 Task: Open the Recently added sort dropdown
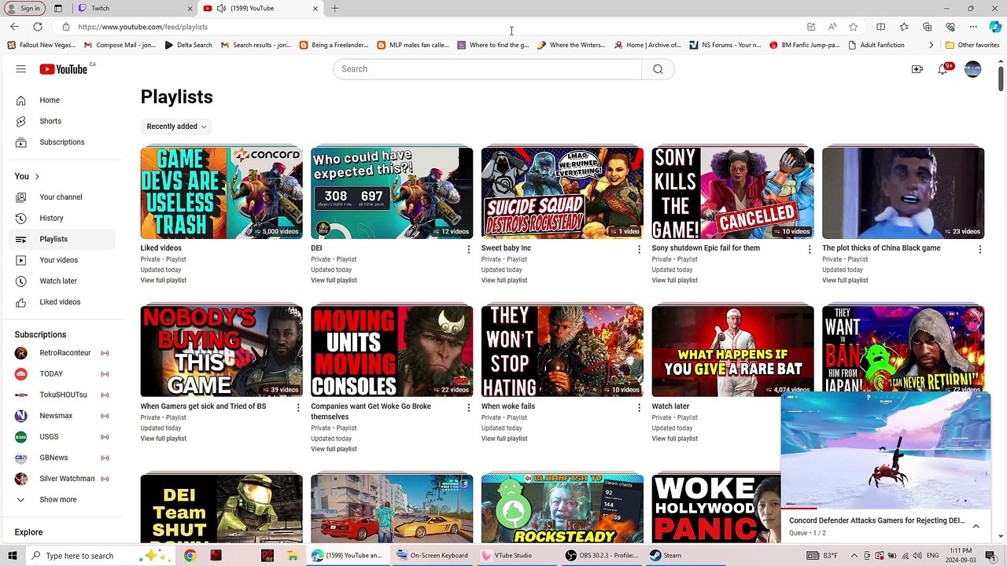[176, 127]
